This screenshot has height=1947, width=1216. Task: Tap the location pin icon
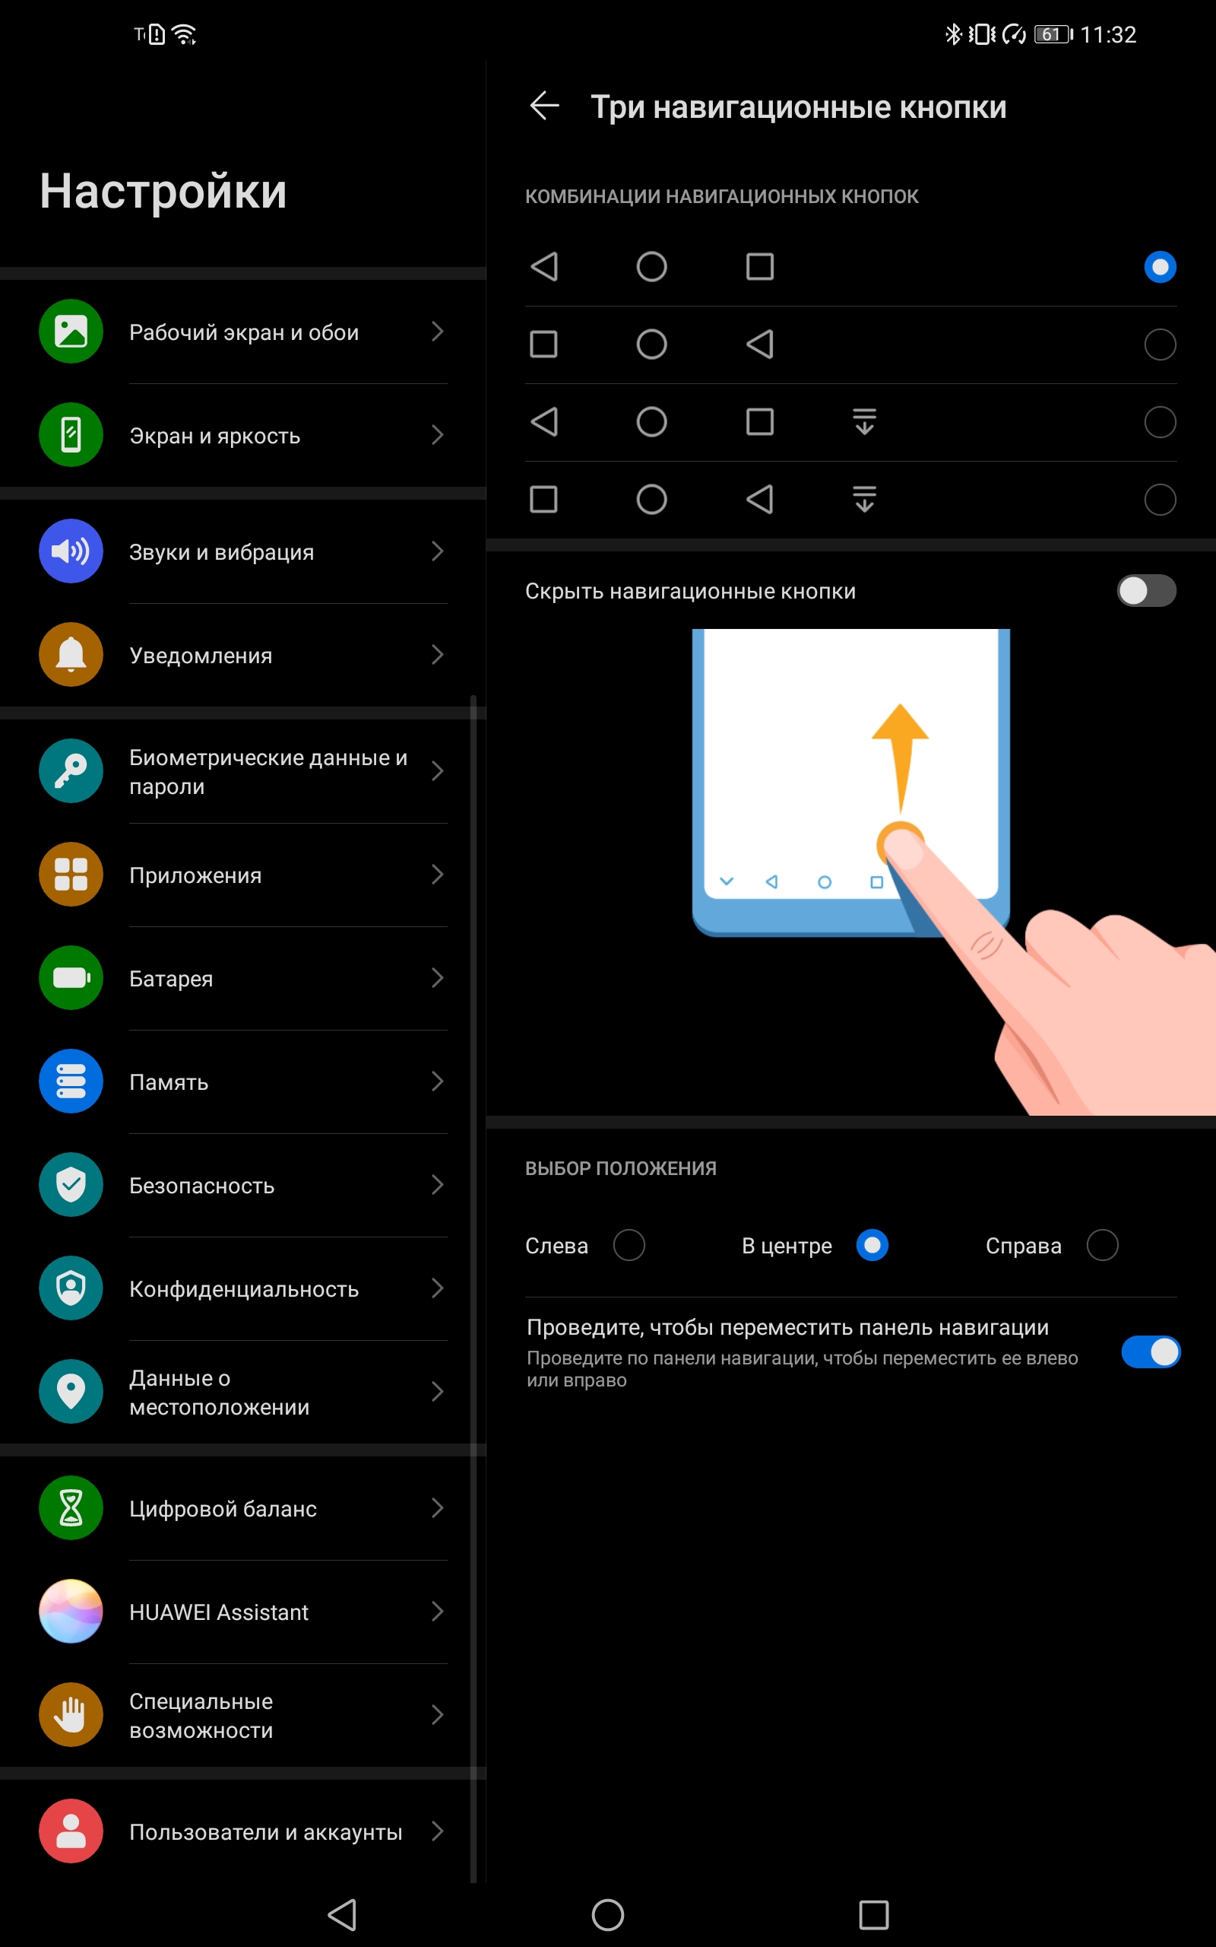(x=71, y=1392)
